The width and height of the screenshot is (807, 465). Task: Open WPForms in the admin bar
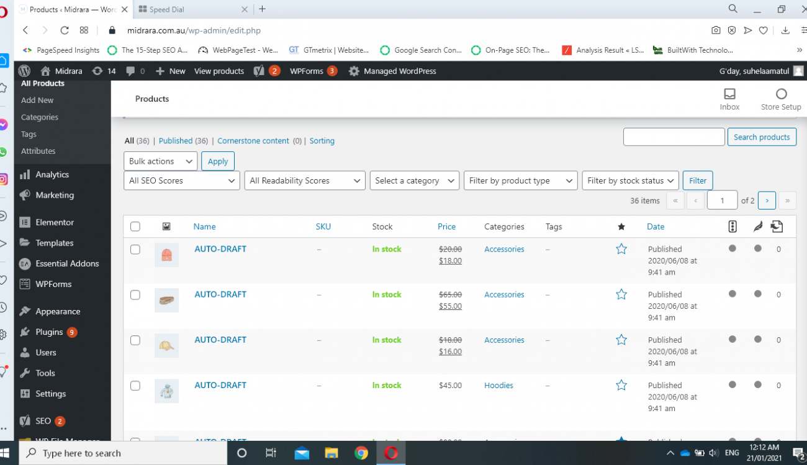313,71
